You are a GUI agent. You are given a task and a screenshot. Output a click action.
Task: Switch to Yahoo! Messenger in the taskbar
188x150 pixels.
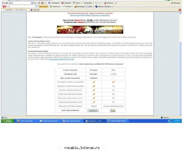[27, 121]
